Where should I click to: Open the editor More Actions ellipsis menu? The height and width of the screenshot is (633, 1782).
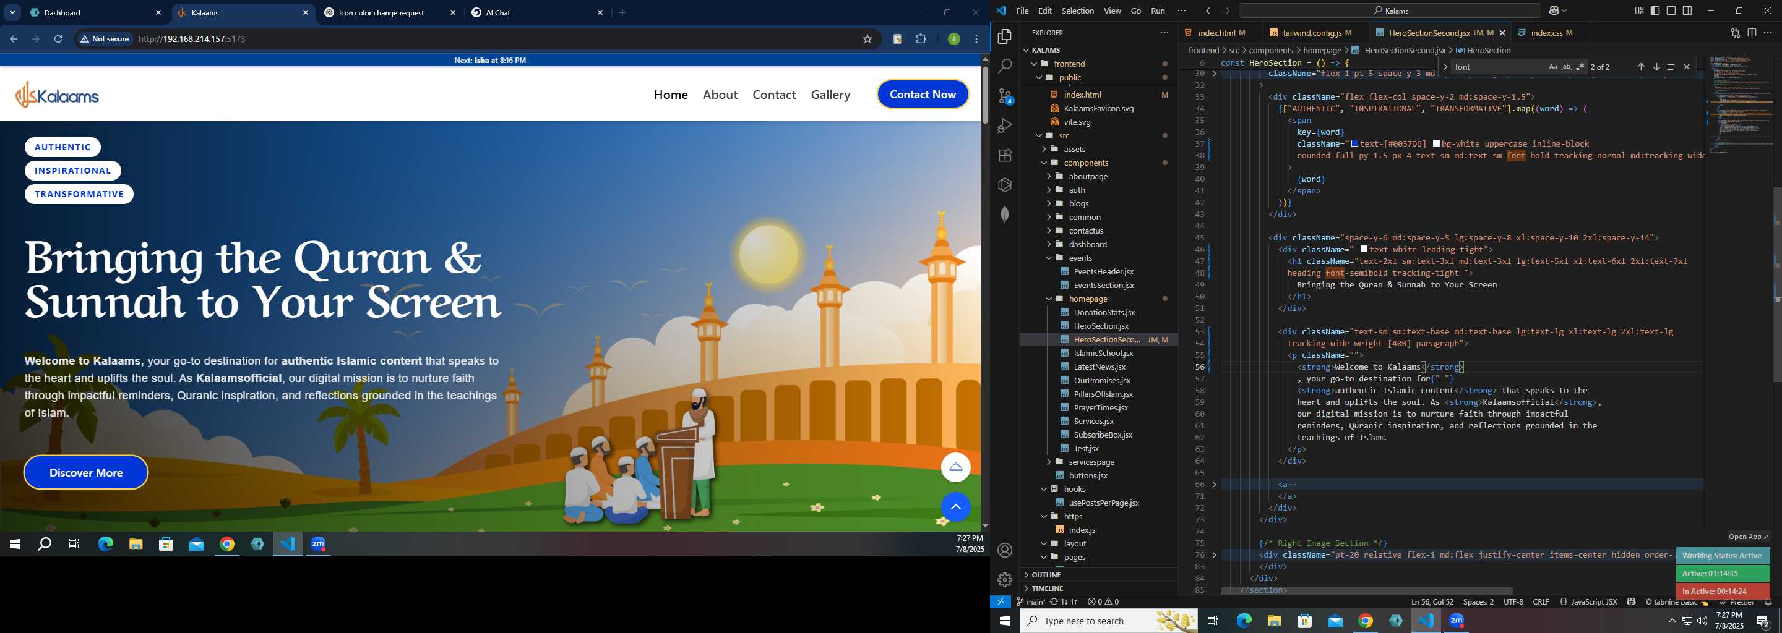click(1768, 33)
